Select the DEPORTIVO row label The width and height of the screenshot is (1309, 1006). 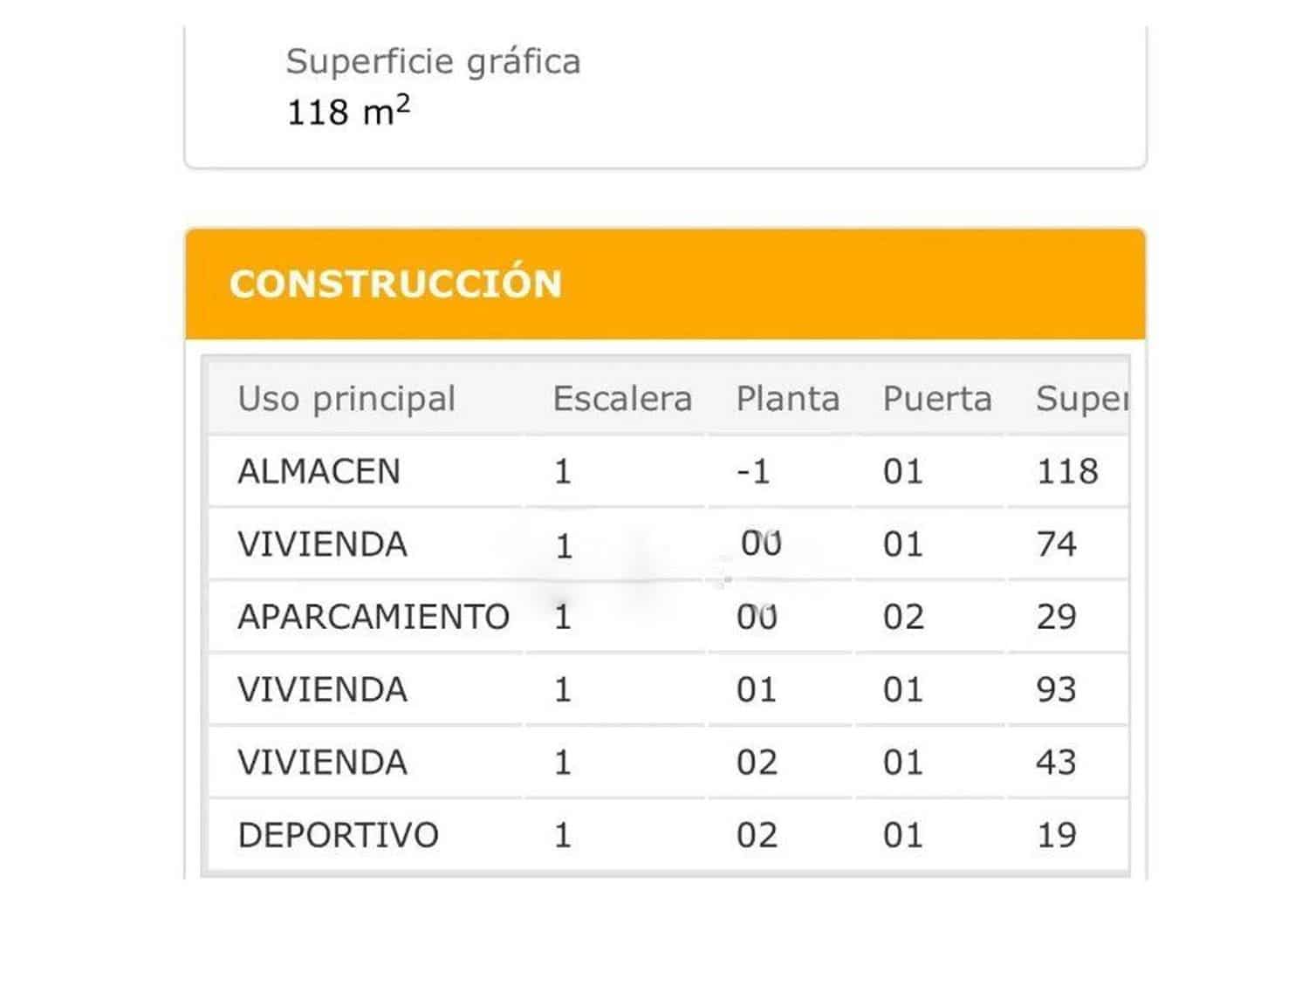click(x=338, y=835)
